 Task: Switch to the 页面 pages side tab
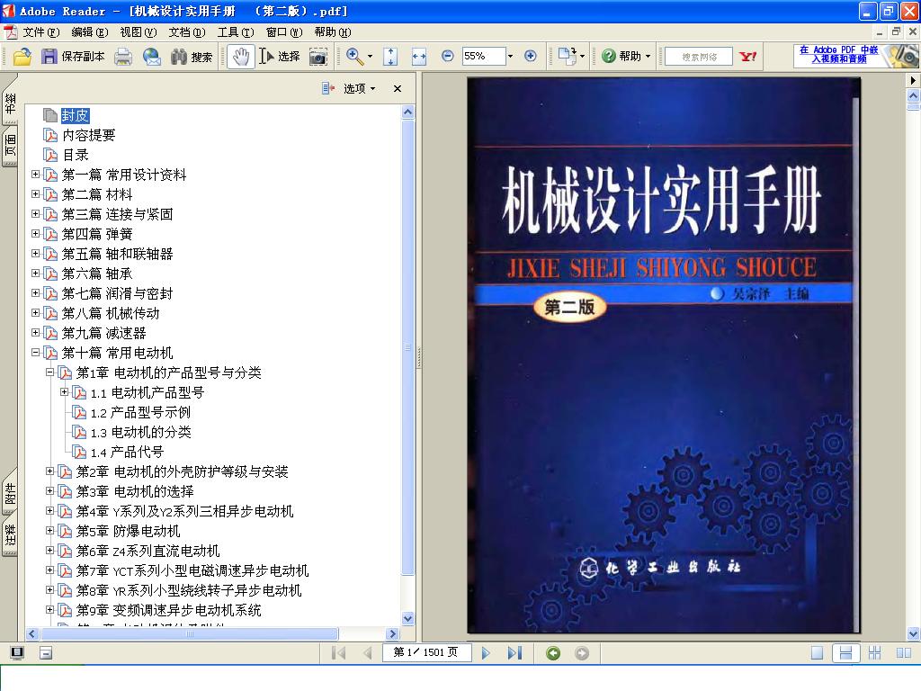[10, 146]
